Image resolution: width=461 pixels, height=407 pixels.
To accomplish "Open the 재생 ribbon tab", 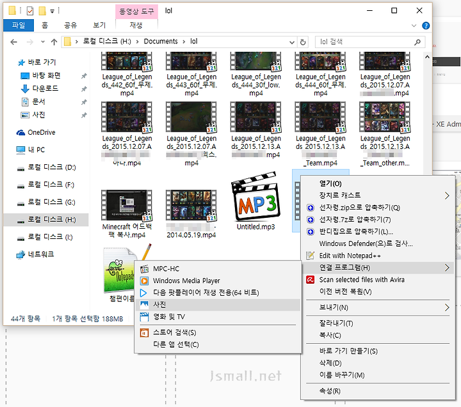I will (136, 25).
